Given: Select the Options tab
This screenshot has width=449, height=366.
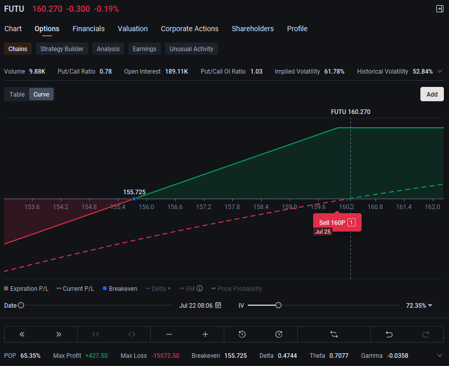Looking at the screenshot, I should click(x=47, y=29).
